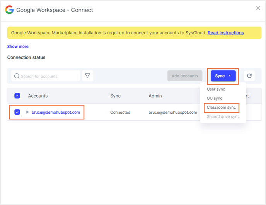Open the bruce@demohubspot.com account link
Viewport: 266px width, 205px height.
[x=56, y=112]
